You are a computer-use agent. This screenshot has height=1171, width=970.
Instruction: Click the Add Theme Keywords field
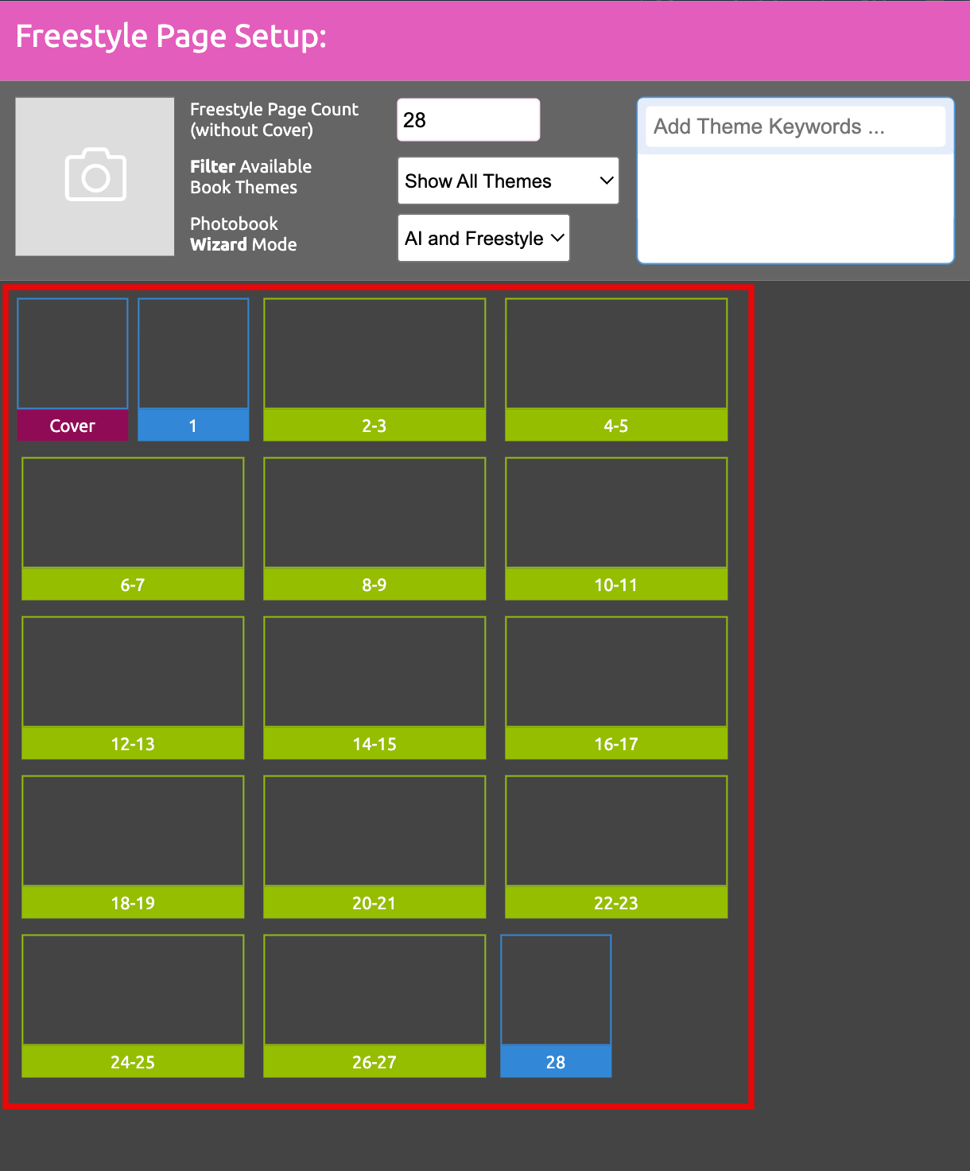point(795,127)
